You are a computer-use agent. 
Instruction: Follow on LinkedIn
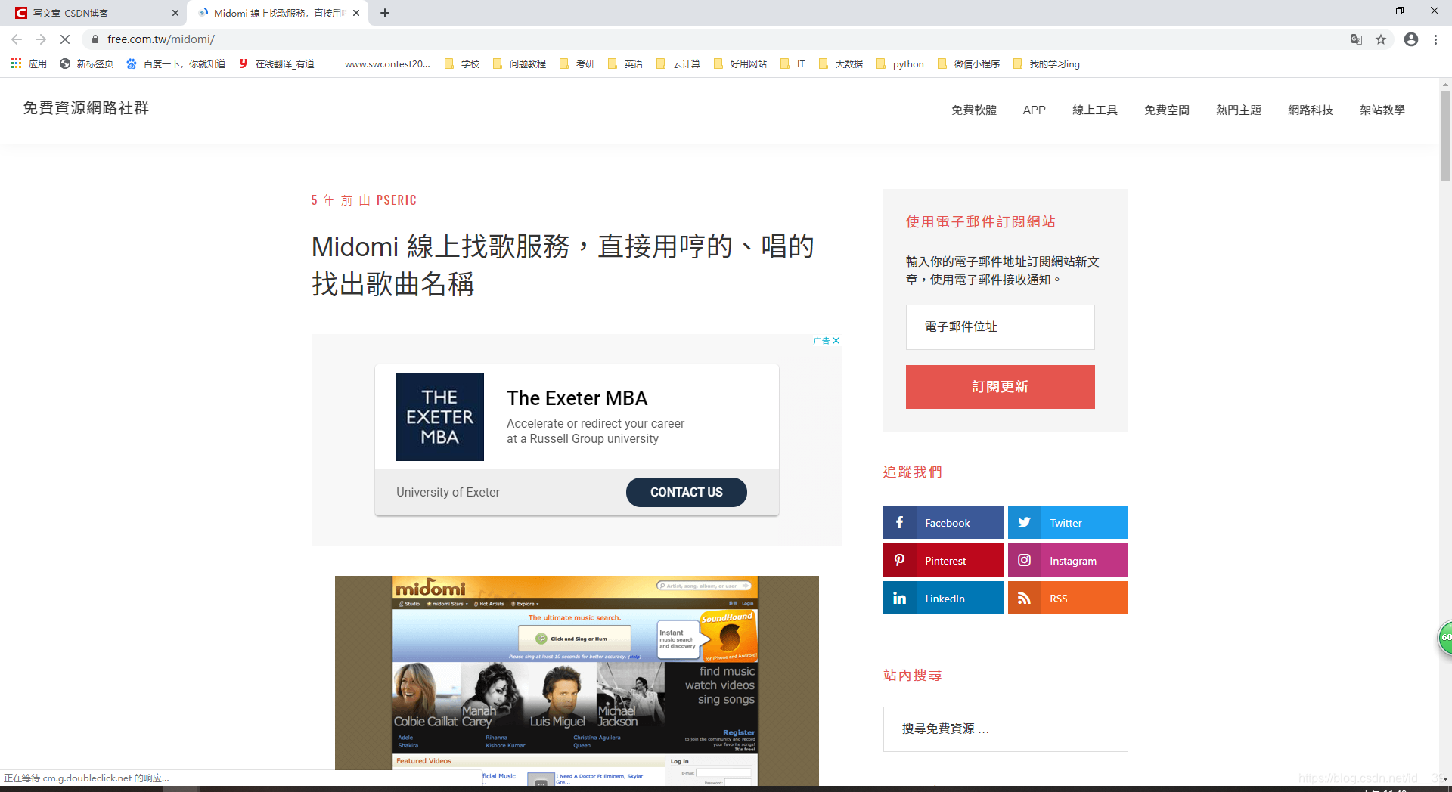[943, 599]
